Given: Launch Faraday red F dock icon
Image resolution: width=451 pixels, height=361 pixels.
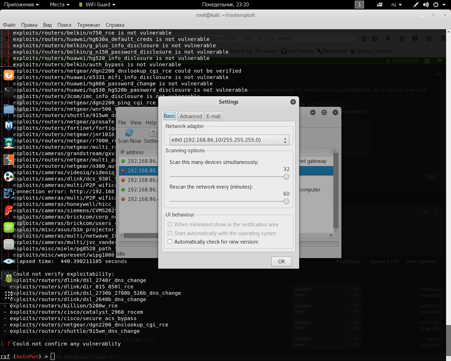Looking at the screenshot, I should click(x=8, y=210).
